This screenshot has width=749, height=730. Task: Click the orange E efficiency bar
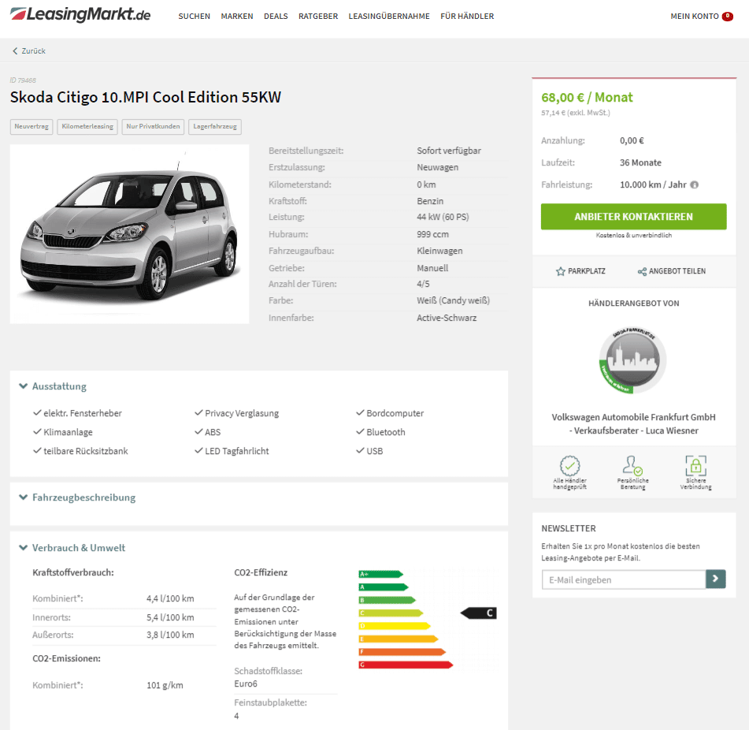[x=399, y=639]
